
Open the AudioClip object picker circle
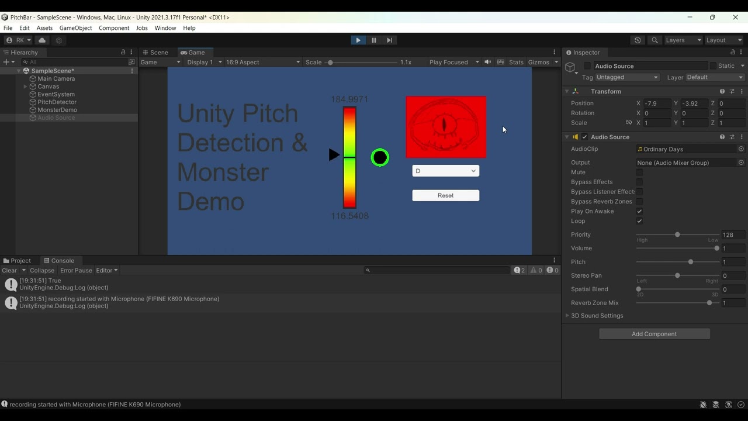coord(741,149)
